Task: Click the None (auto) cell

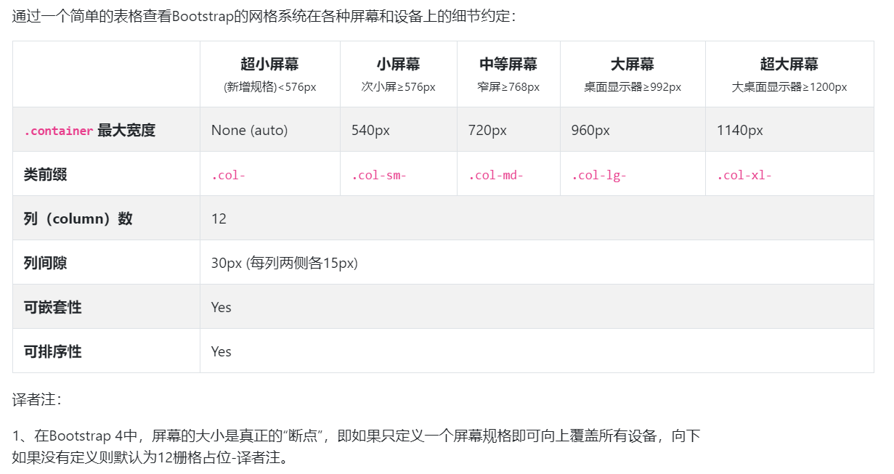Action: pyautogui.click(x=249, y=131)
